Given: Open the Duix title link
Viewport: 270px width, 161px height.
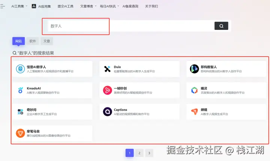Looking at the screenshot, I should [x=117, y=67].
